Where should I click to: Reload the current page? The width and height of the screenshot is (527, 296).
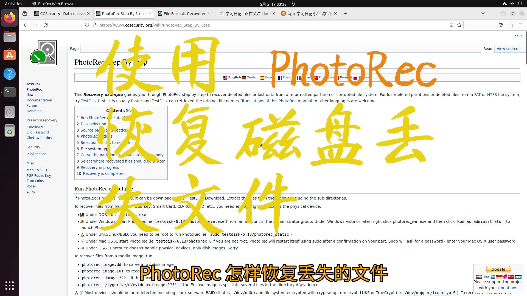coord(46,25)
